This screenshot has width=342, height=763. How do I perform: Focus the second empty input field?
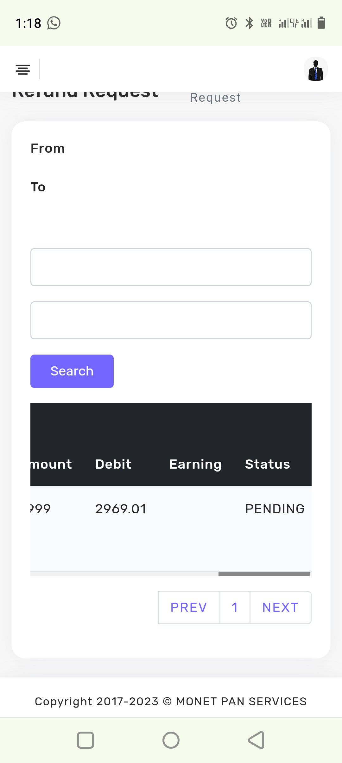[x=171, y=320]
